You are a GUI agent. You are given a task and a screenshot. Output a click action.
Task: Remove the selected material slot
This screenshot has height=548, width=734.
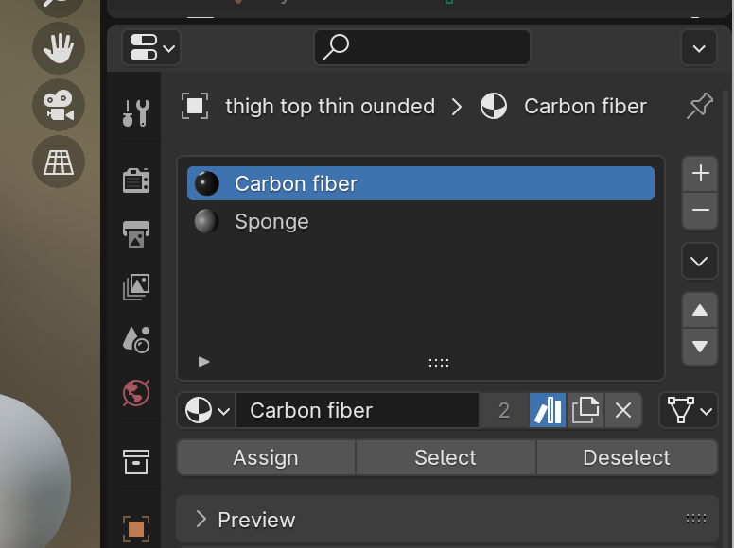point(700,210)
